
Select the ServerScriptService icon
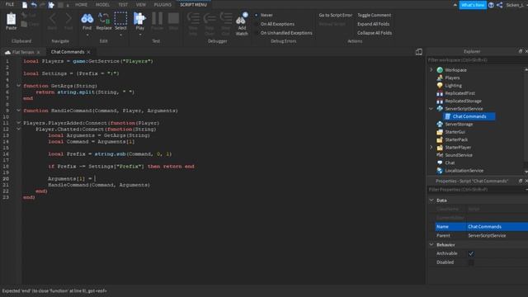pos(440,109)
